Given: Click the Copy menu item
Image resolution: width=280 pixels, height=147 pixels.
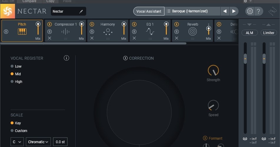Looking at the screenshot, I should (x=50, y=1).
